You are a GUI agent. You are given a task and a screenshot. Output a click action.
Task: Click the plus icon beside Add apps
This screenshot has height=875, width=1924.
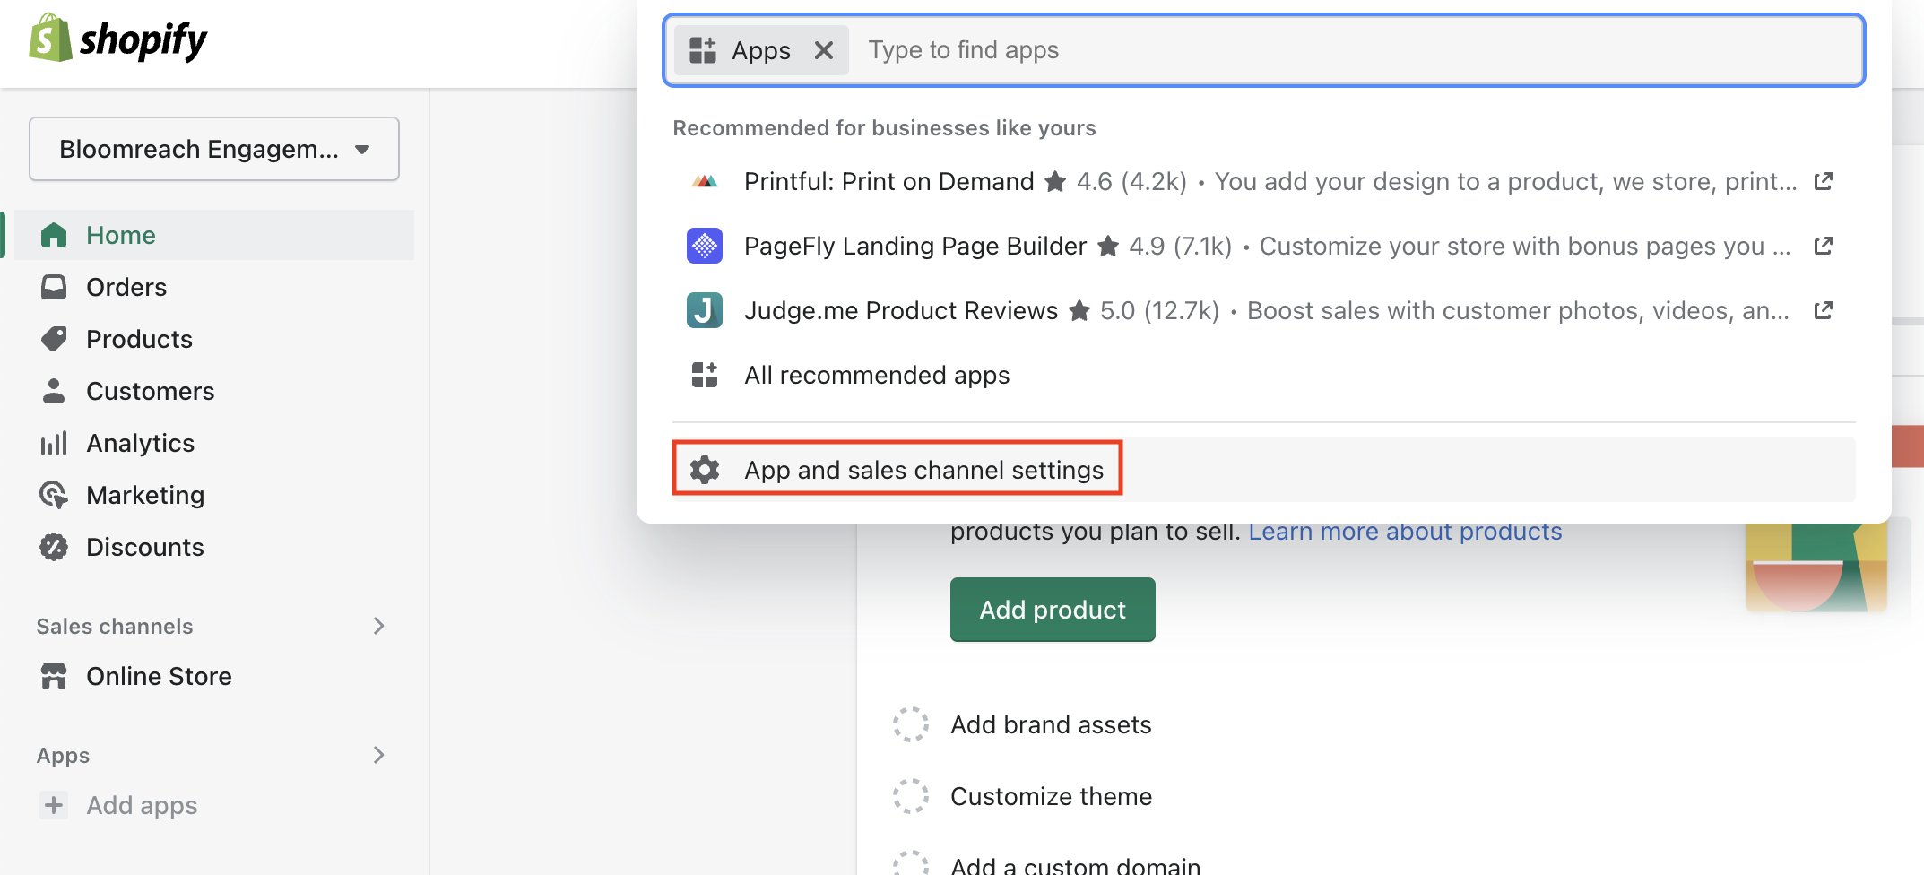(x=54, y=805)
